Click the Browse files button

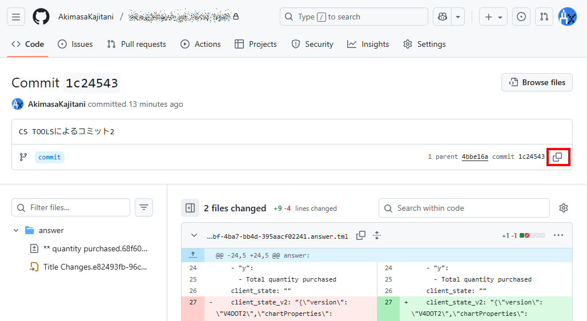coord(537,82)
